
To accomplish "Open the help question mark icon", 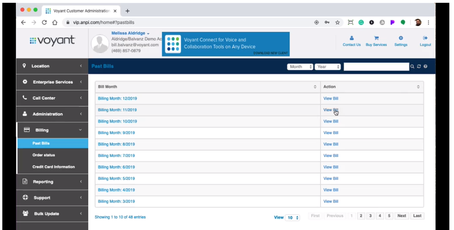I will tap(425, 66).
